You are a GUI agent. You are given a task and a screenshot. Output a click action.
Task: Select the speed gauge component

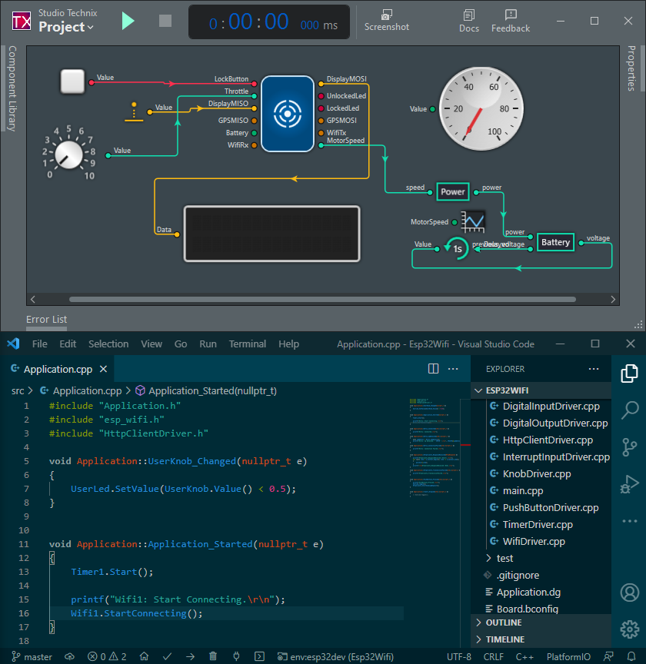point(481,109)
